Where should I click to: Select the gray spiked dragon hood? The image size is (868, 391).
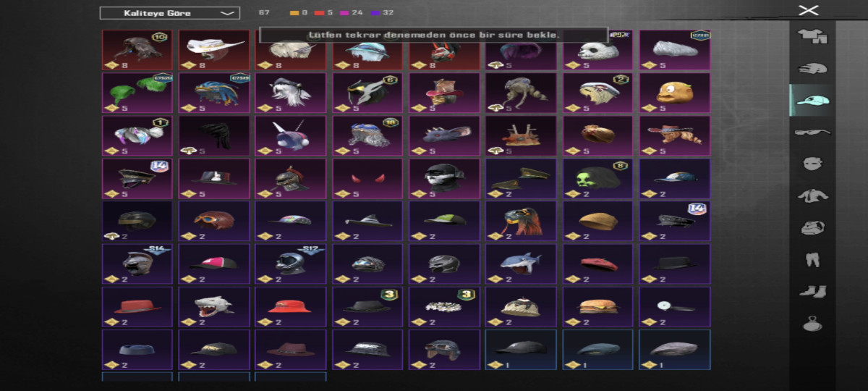444,135
